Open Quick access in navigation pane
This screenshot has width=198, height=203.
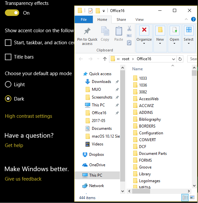point(97,74)
